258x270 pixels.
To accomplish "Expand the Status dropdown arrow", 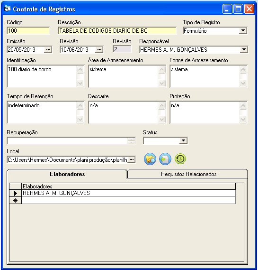I will (183, 140).
